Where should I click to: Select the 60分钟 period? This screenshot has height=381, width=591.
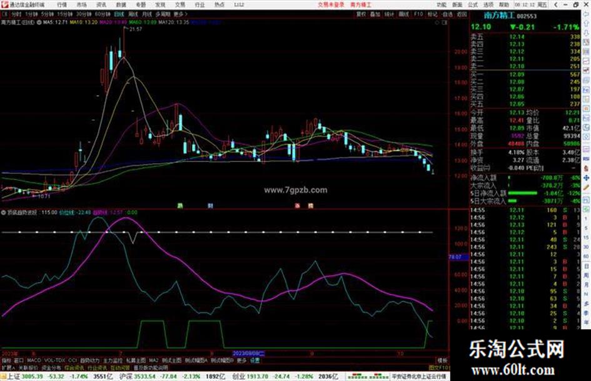point(103,14)
